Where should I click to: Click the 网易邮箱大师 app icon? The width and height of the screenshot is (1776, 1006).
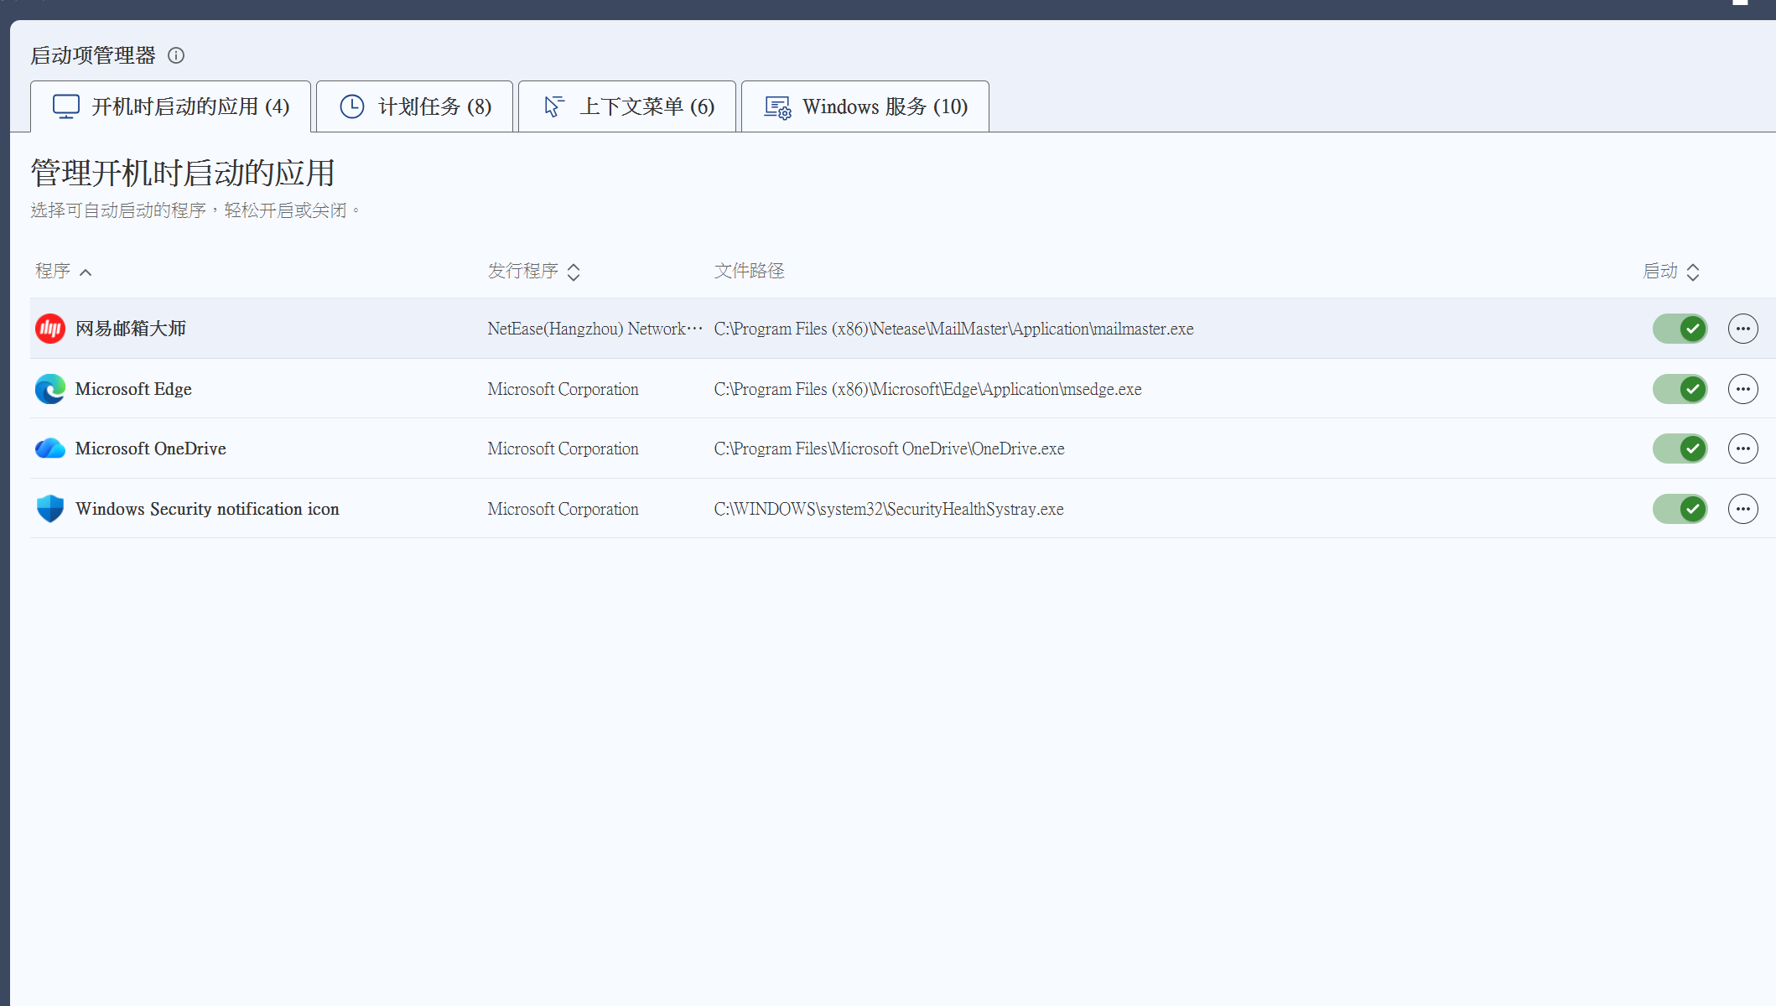(50, 329)
